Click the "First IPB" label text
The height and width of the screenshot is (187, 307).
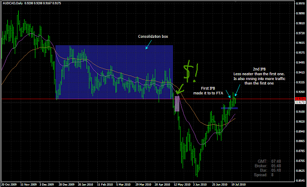click(208, 88)
